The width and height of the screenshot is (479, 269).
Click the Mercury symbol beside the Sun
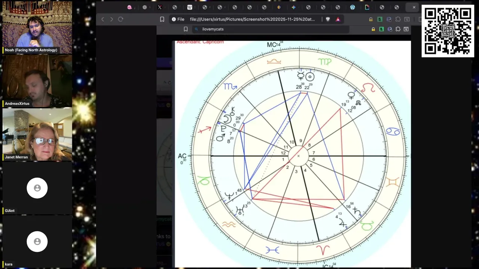point(300,76)
